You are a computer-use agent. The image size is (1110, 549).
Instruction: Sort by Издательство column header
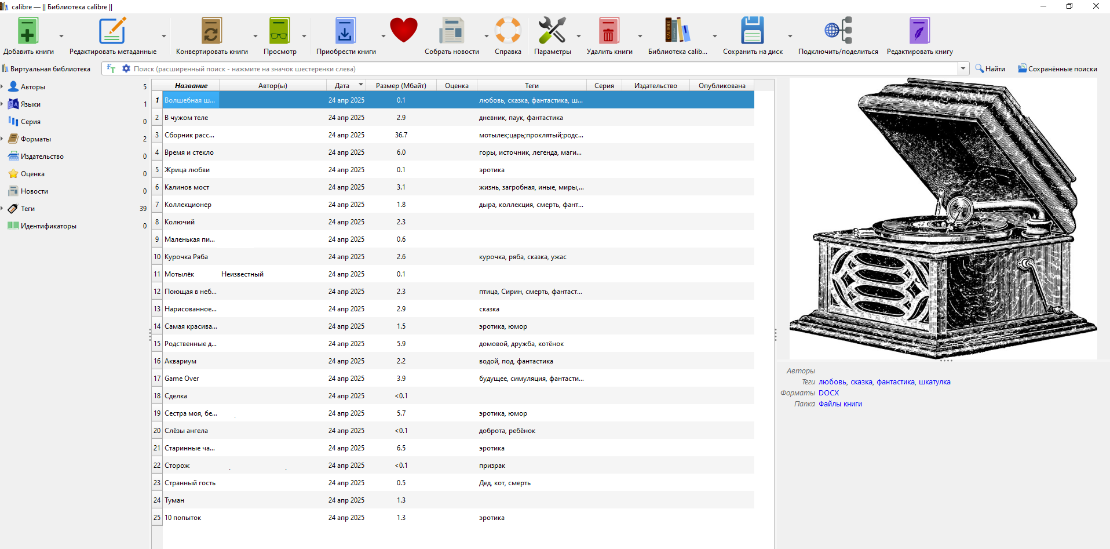coord(655,85)
